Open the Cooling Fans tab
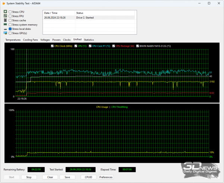The height and width of the screenshot is (183, 224). (30, 40)
